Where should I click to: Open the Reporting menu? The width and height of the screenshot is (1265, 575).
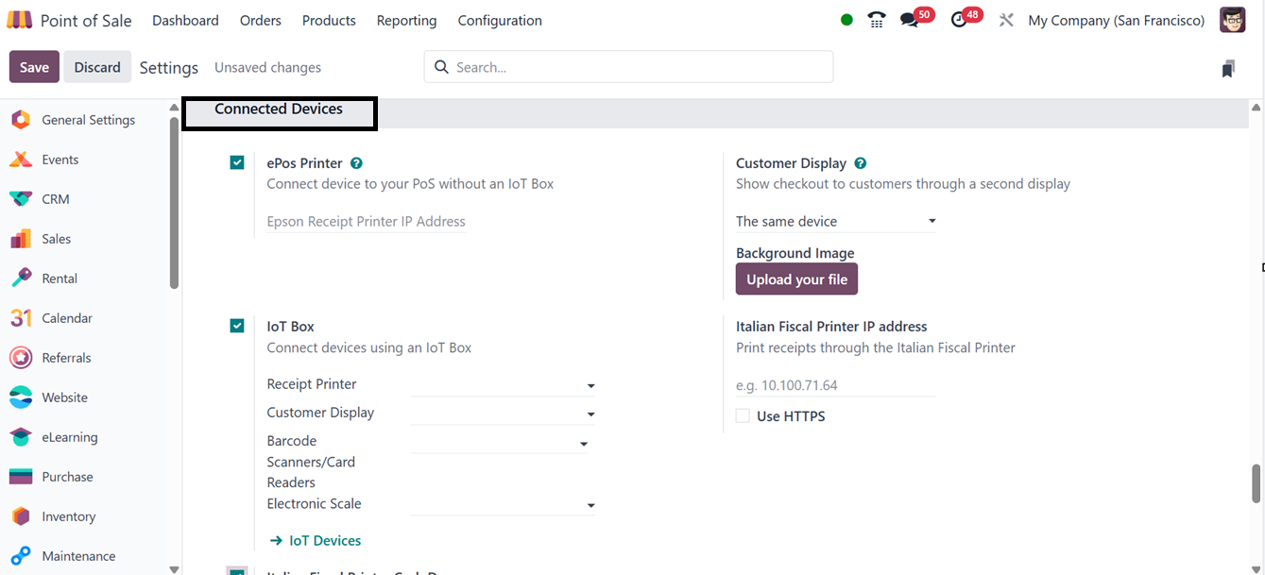tap(406, 21)
